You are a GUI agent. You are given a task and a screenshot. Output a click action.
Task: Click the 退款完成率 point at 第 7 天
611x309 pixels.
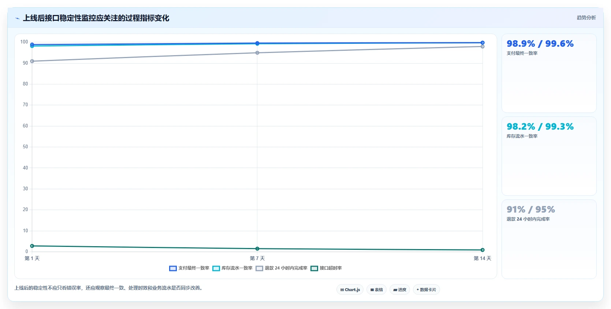click(257, 53)
